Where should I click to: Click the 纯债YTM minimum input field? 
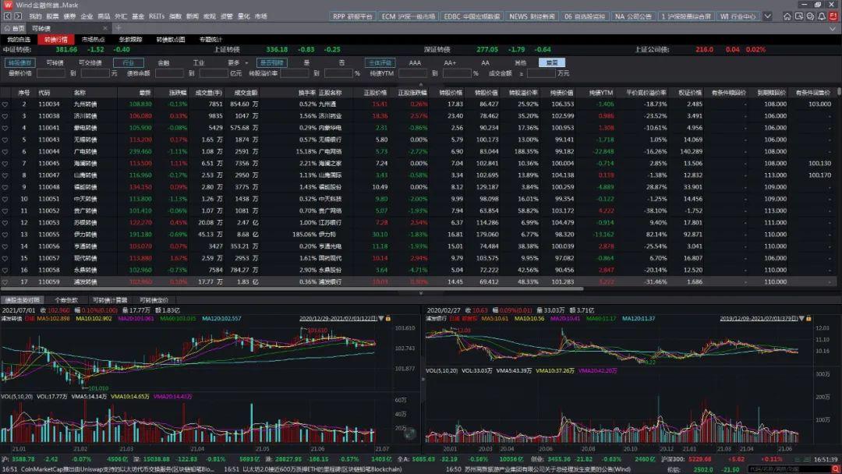click(413, 73)
